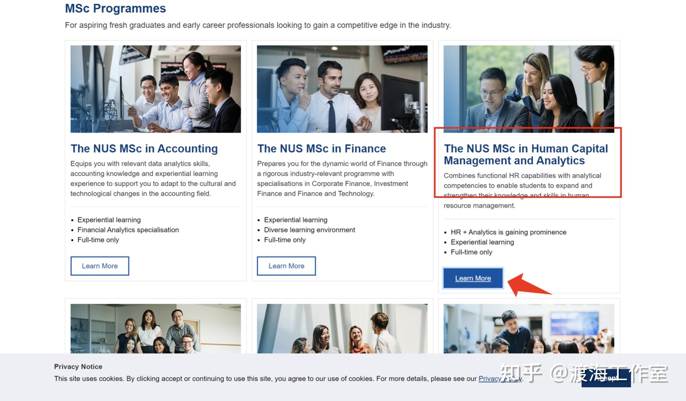The image size is (686, 401).
Task: Click highlighted Learn More for Human Capital Management
Action: point(472,278)
